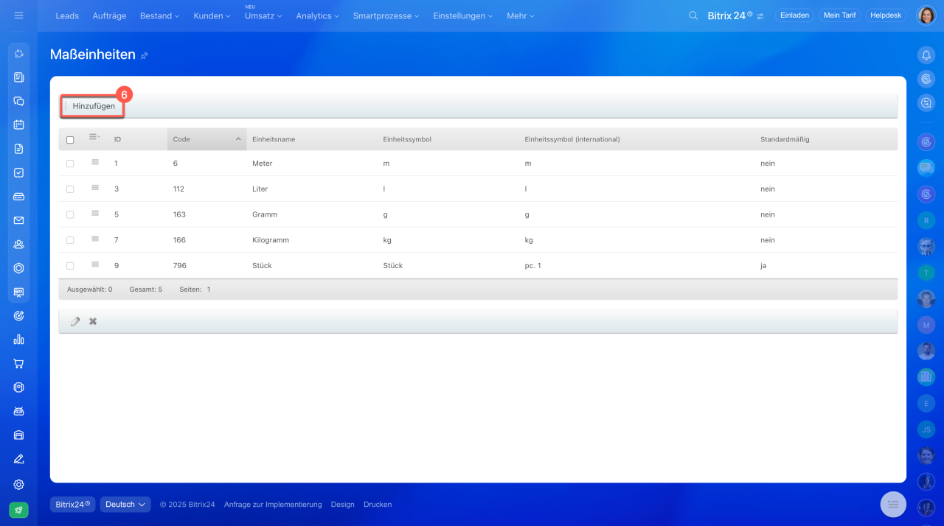The image size is (944, 526).
Task: Open the calendar icon in sidebar
Action: (x=19, y=125)
